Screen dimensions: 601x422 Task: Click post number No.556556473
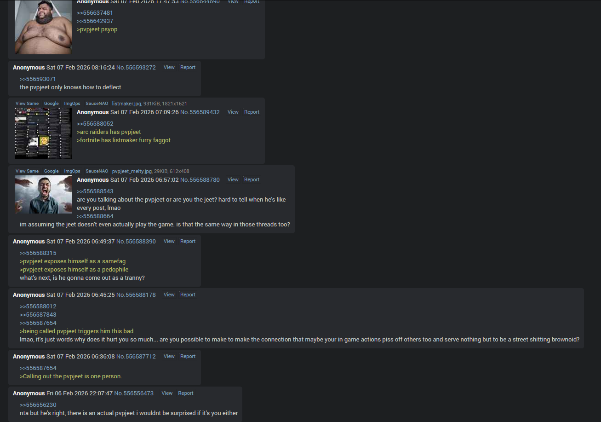(134, 393)
